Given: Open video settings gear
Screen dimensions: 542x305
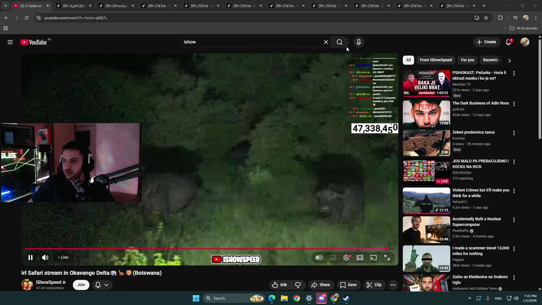Looking at the screenshot, I should tap(346, 258).
